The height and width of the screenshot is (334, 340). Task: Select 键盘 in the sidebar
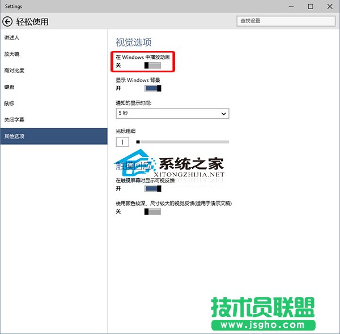tap(54, 87)
